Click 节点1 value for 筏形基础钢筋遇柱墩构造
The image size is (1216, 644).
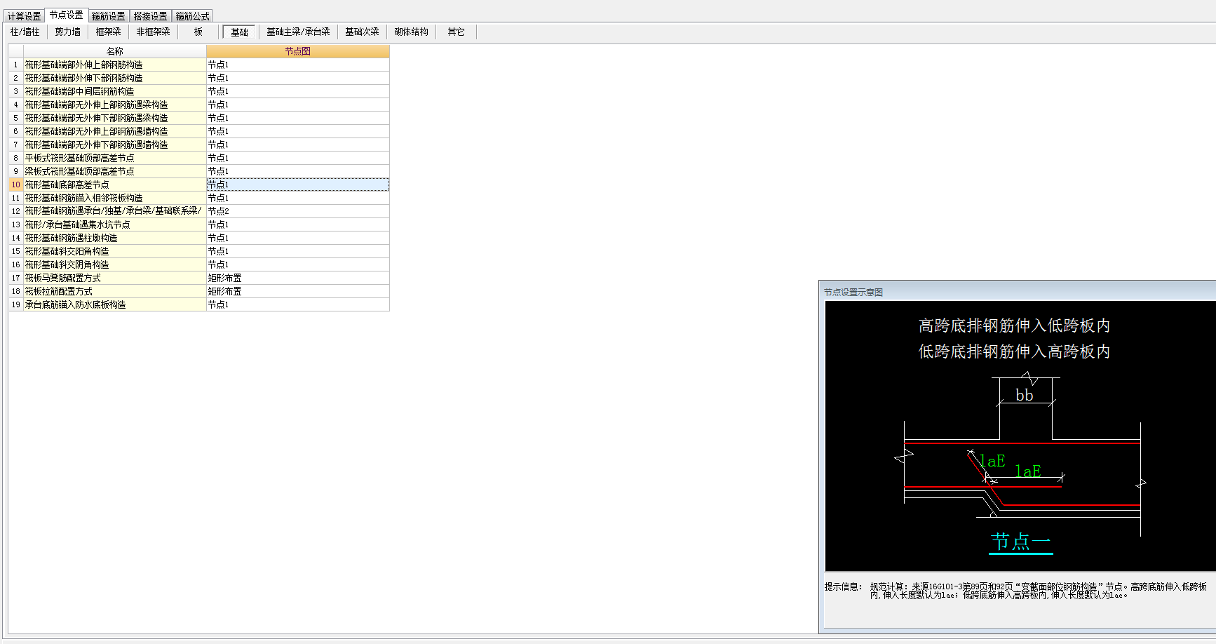coord(297,238)
